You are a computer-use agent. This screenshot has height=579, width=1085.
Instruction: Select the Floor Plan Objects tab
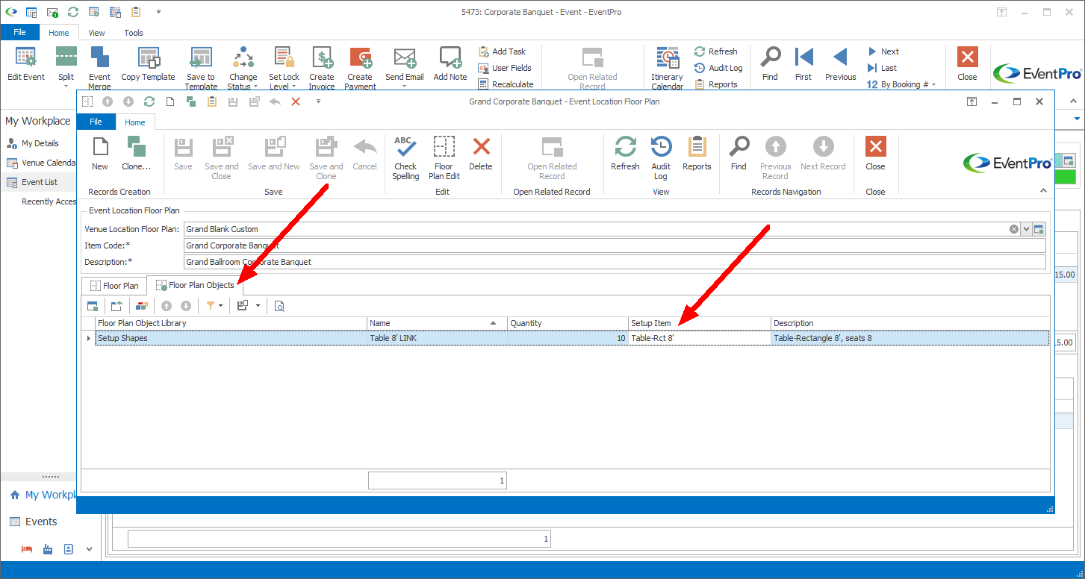click(194, 285)
